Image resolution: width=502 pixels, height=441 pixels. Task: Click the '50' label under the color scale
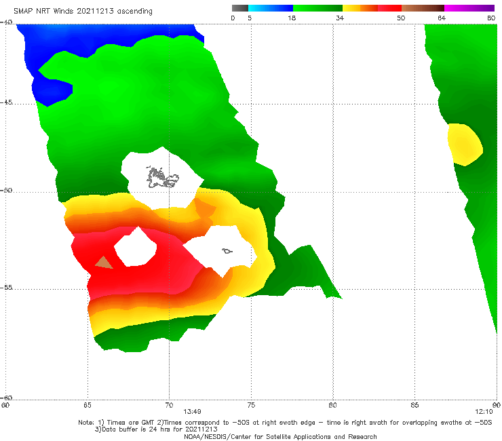point(401,18)
